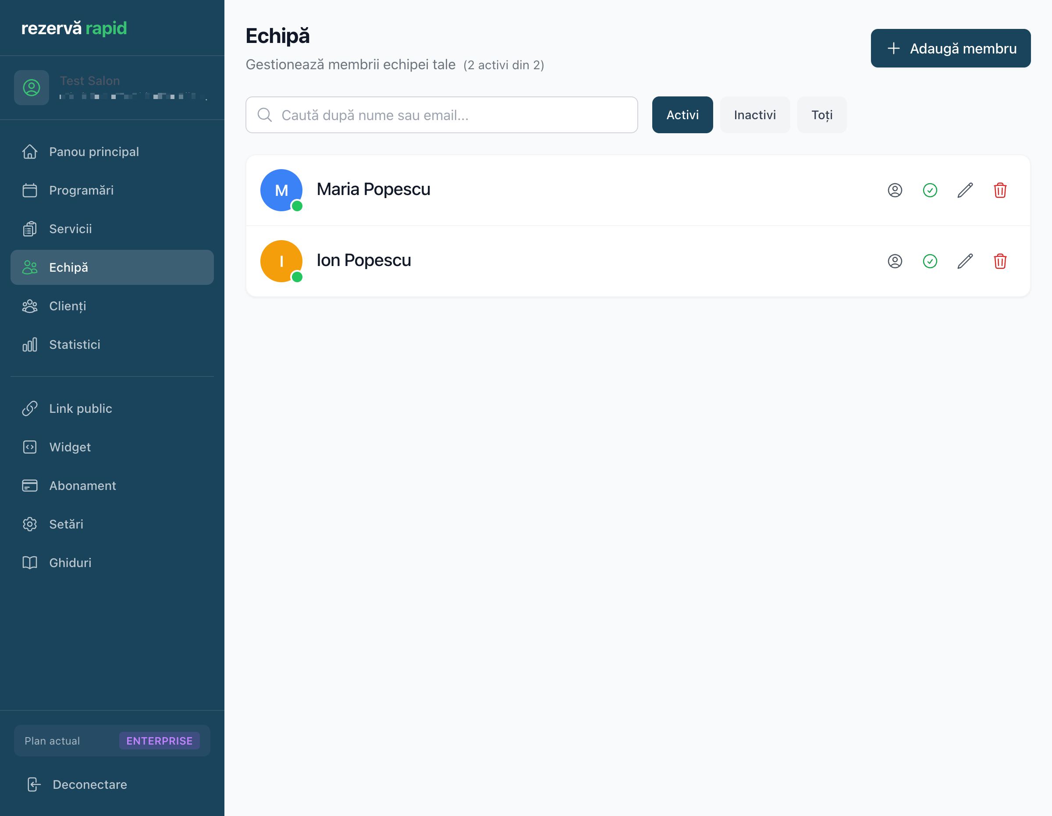Open Programări from the sidebar
1052x816 pixels.
(x=81, y=190)
